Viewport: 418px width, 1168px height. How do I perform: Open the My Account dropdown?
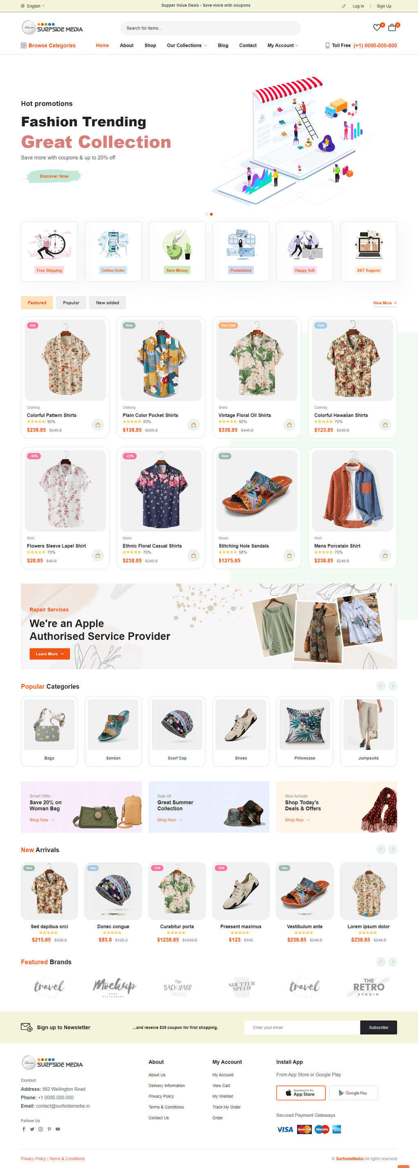[282, 45]
